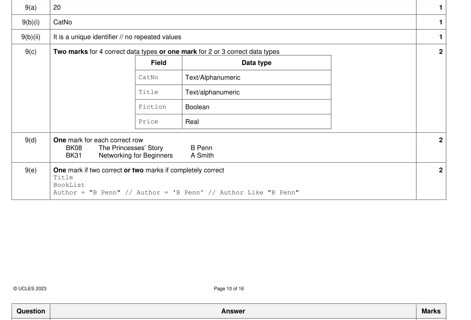This screenshot has width=471, height=320.
Task: Select the 'Title' field cell in inner table
Action: pos(159,92)
